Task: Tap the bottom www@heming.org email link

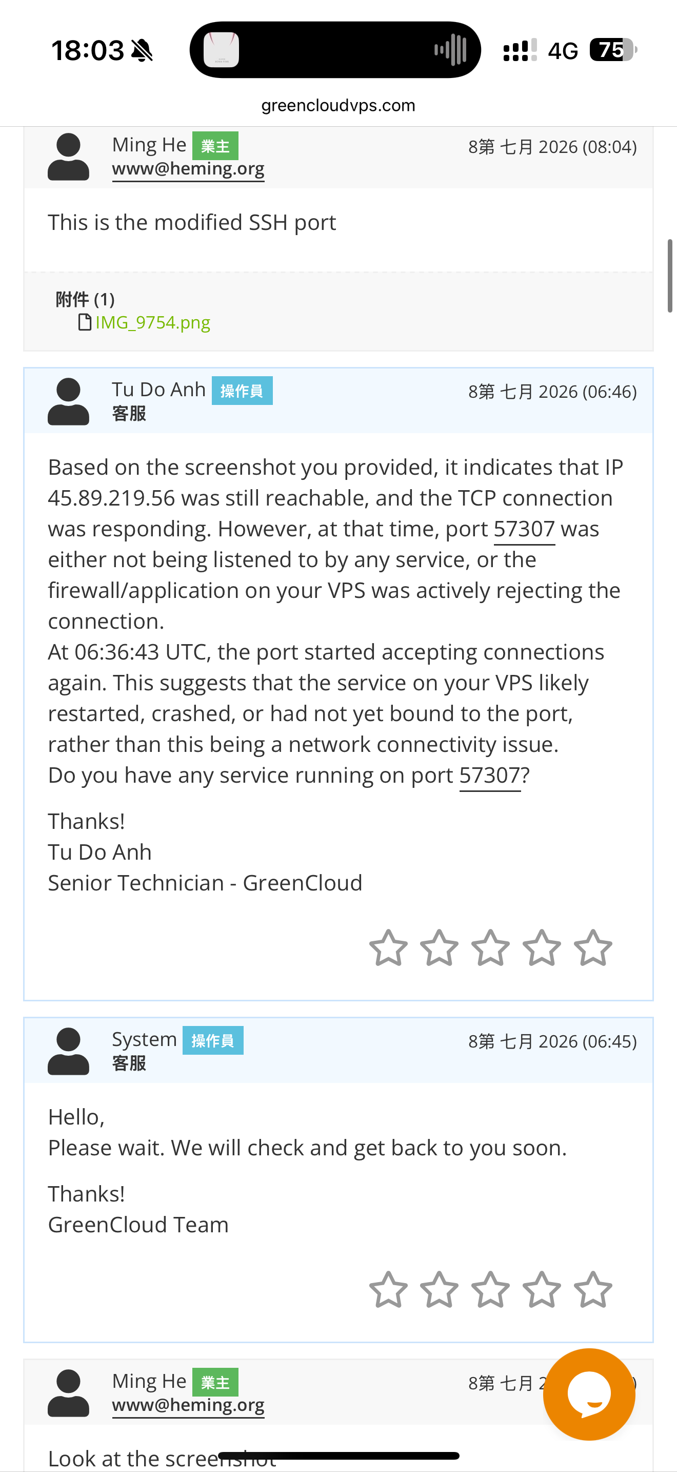Action: 188,1405
